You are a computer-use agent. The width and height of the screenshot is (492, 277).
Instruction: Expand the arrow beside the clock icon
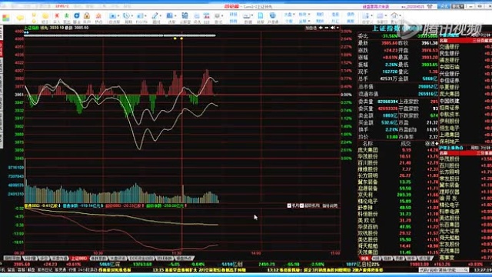(132, 15)
